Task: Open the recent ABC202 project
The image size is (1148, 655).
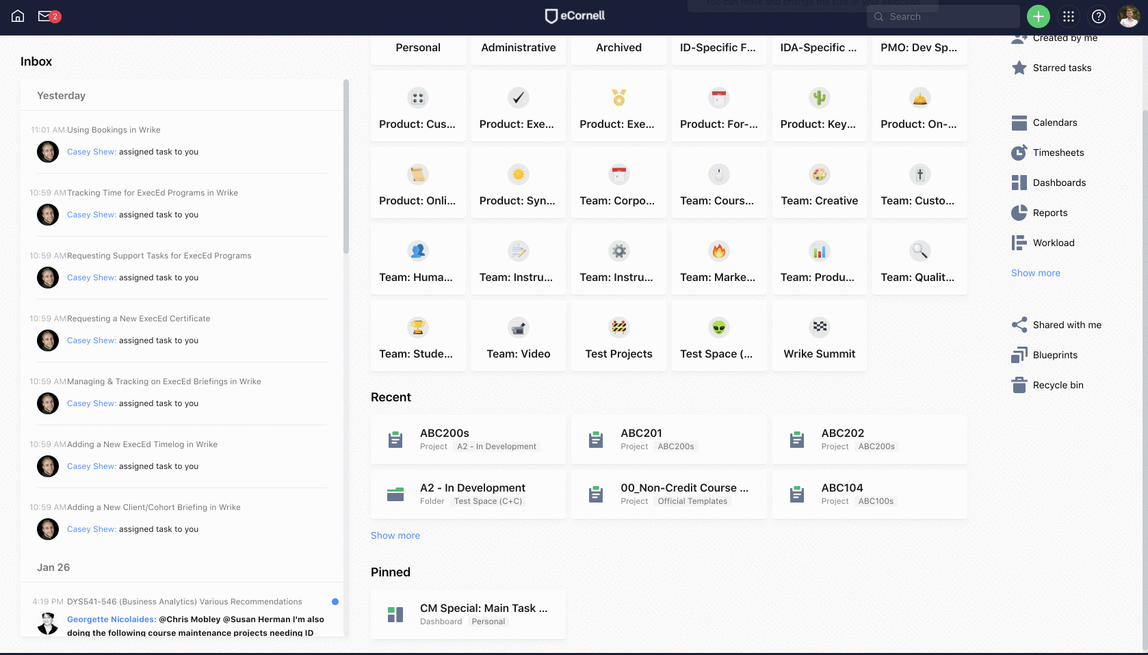Action: [870, 440]
